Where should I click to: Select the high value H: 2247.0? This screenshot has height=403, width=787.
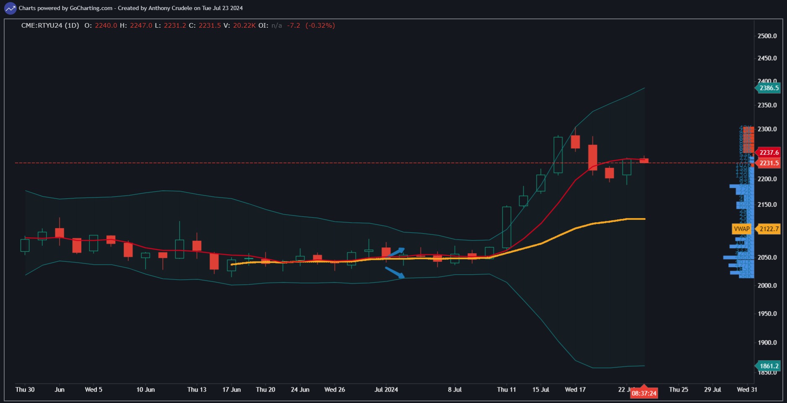[x=136, y=25]
